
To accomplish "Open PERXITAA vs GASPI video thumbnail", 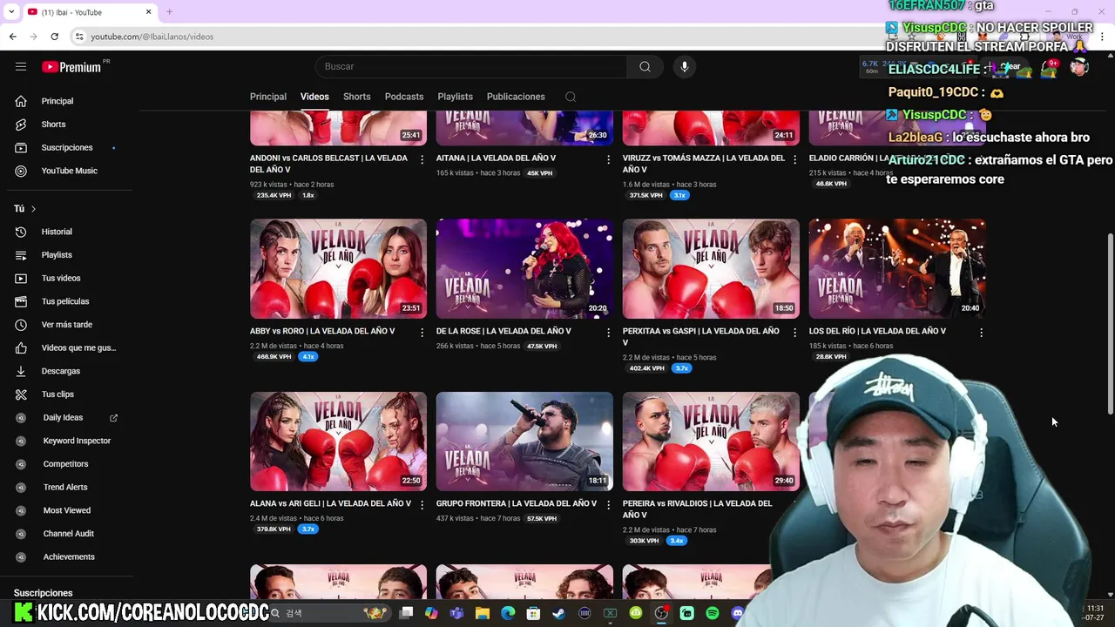I will (711, 268).
